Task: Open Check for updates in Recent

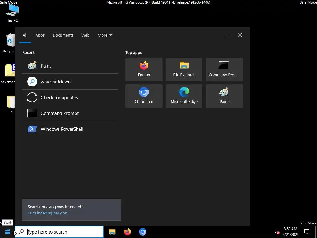Action: pyautogui.click(x=70, y=97)
